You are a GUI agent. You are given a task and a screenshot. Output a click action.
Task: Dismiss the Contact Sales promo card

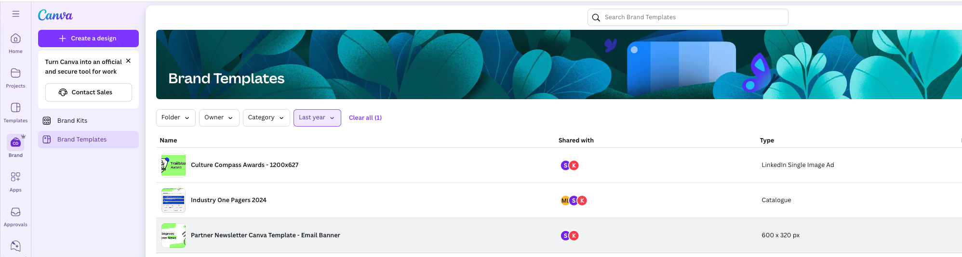tap(128, 61)
